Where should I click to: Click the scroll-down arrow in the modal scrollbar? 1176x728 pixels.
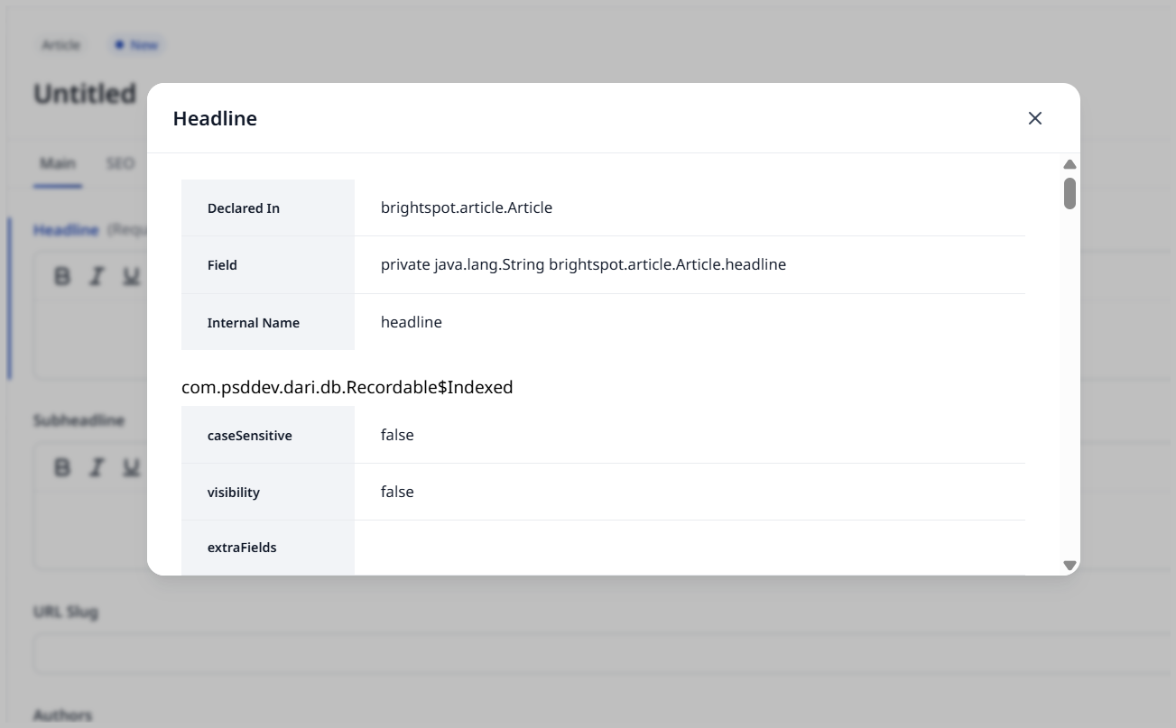pyautogui.click(x=1070, y=564)
